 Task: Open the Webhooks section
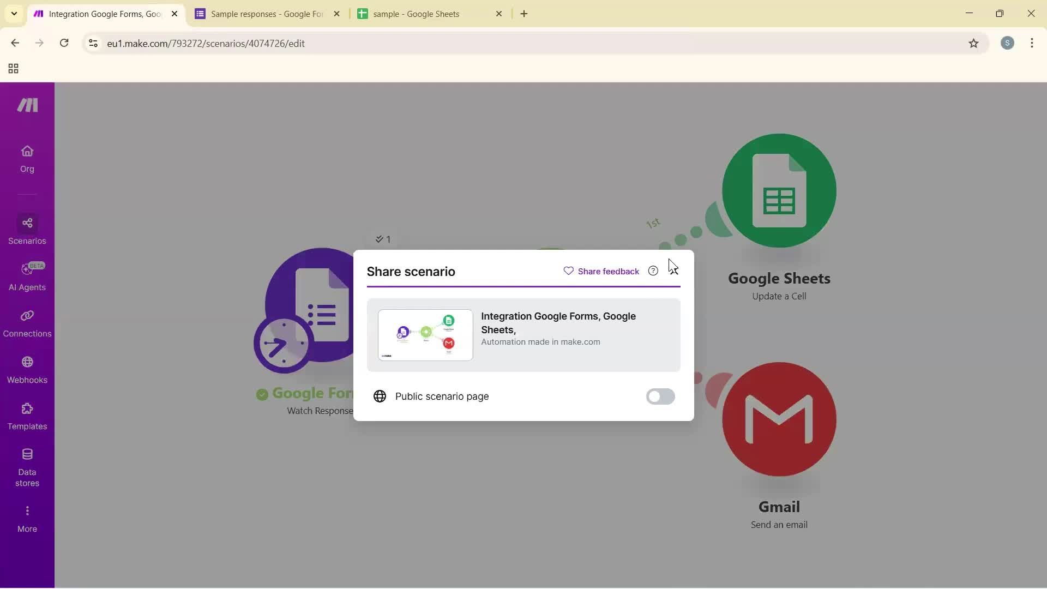pos(27,370)
